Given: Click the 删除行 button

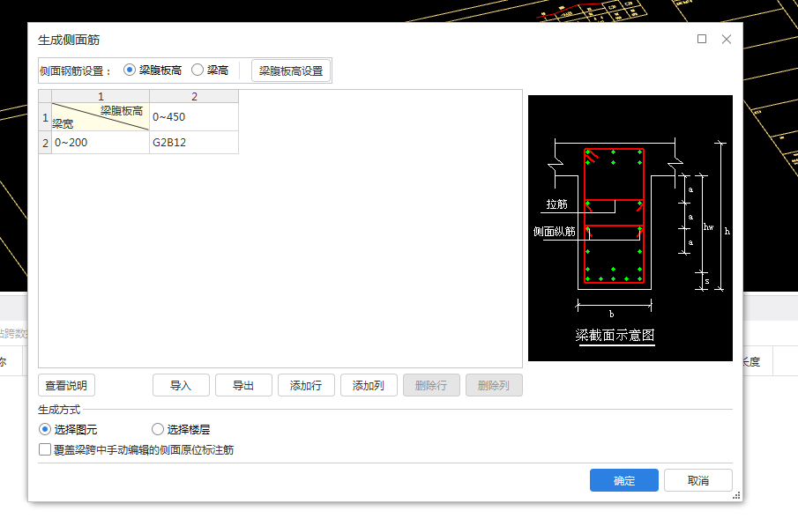Looking at the screenshot, I should [431, 385].
